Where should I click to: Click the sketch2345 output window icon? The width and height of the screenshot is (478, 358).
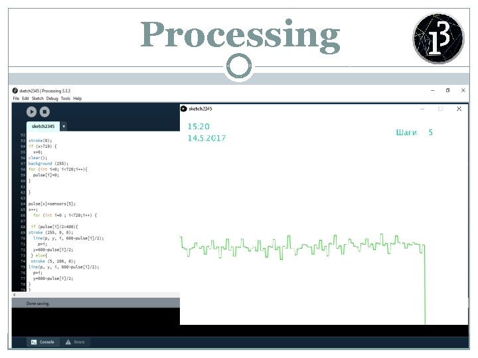183,109
